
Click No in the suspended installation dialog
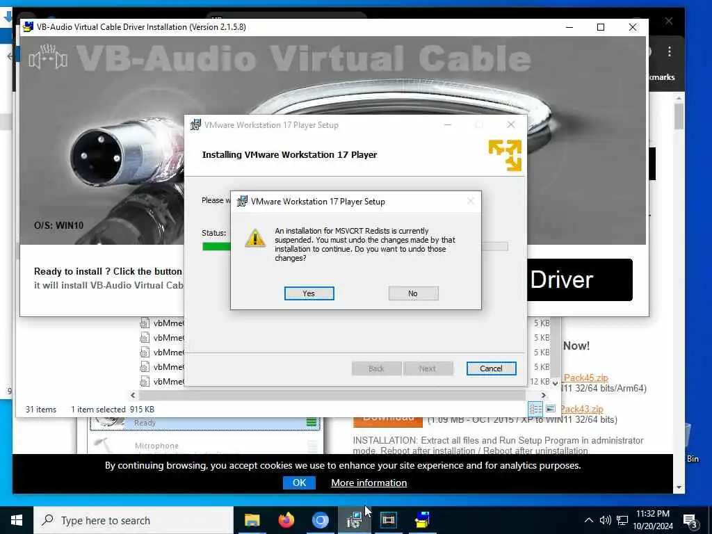[413, 293]
